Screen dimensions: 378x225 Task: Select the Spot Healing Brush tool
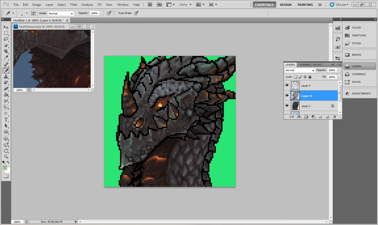tap(6, 64)
